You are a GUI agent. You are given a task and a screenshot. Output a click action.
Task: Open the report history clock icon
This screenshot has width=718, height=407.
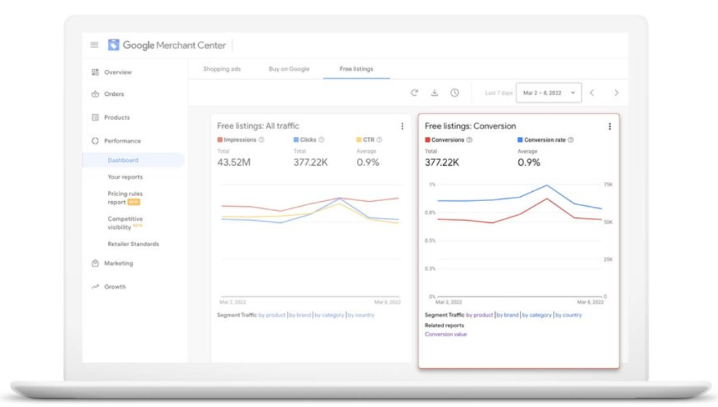pos(456,92)
